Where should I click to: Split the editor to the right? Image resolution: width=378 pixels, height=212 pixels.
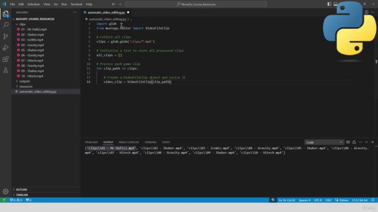click(x=366, y=12)
